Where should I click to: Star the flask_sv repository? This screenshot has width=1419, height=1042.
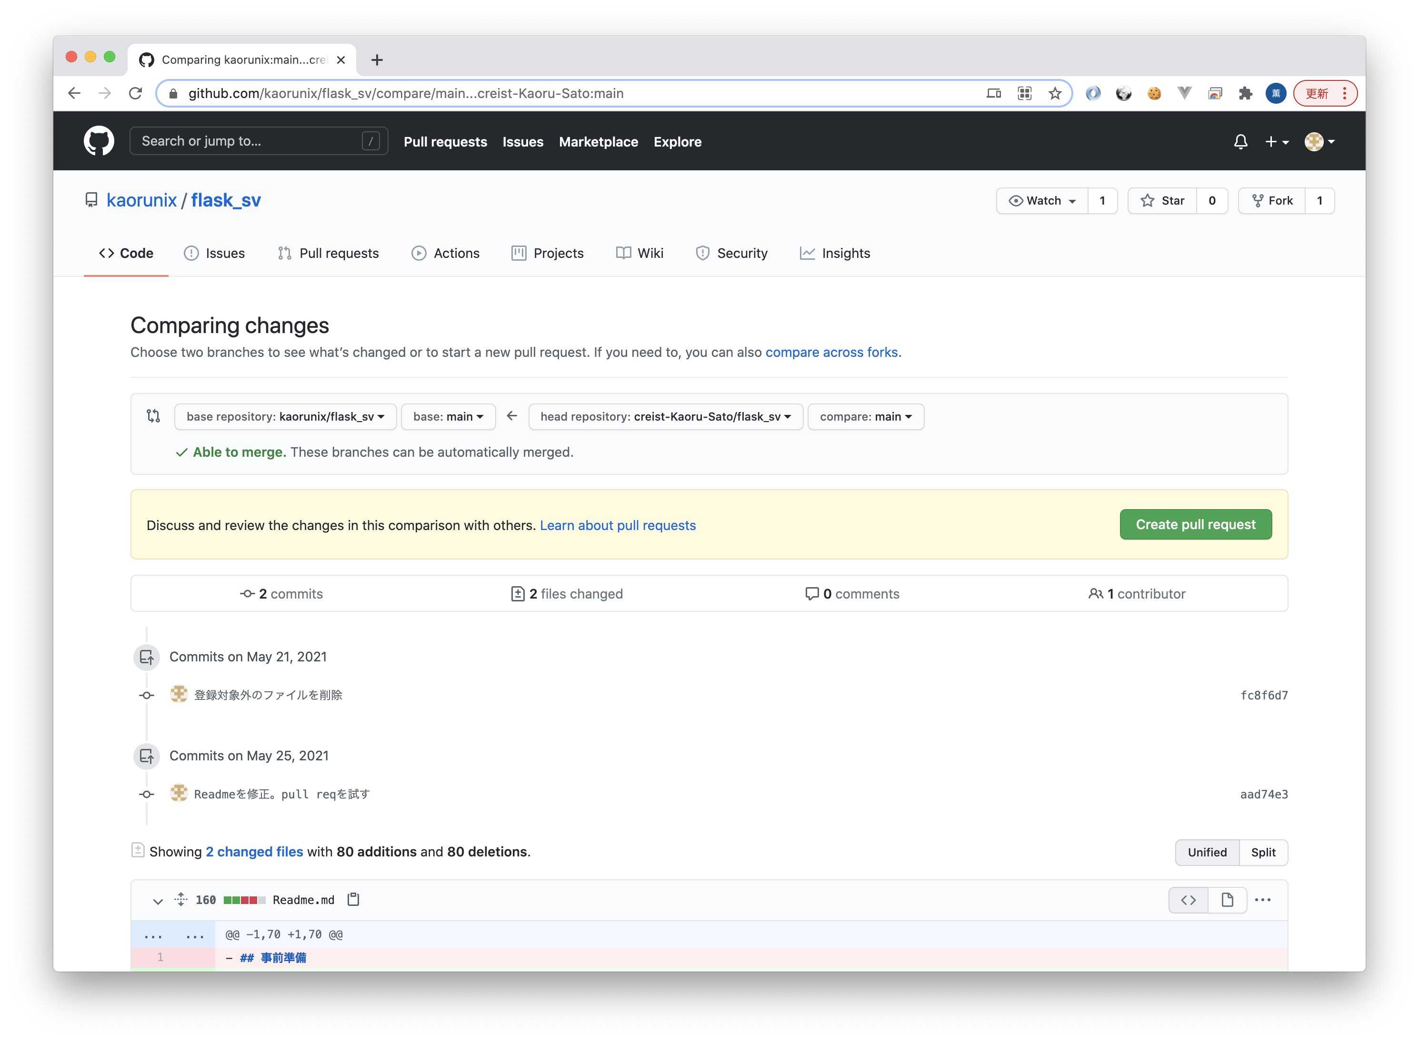pyautogui.click(x=1162, y=201)
